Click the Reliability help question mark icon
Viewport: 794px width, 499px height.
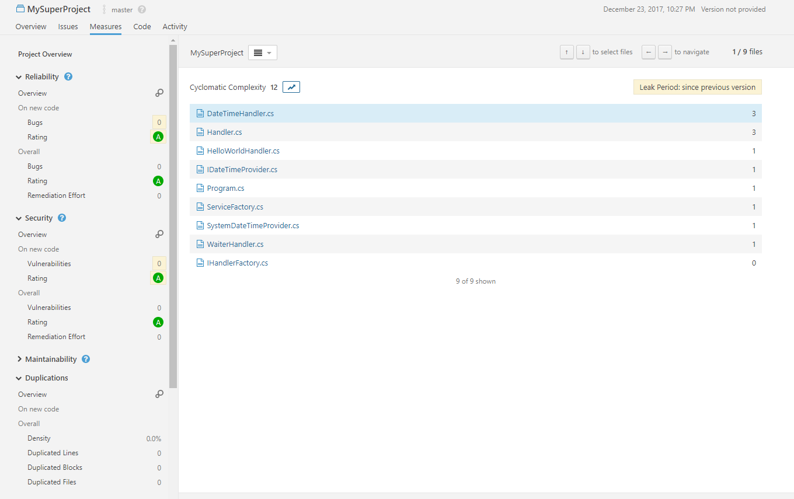pyautogui.click(x=68, y=76)
